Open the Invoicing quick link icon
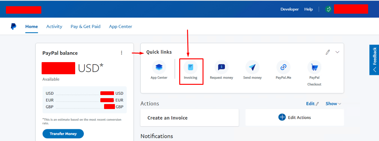Image resolution: width=379 pixels, height=141 pixels. 190,67
